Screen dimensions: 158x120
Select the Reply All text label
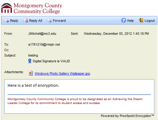coord(36,21)
